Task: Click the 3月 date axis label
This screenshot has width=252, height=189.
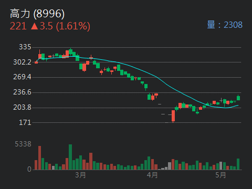Action: pos(80,175)
